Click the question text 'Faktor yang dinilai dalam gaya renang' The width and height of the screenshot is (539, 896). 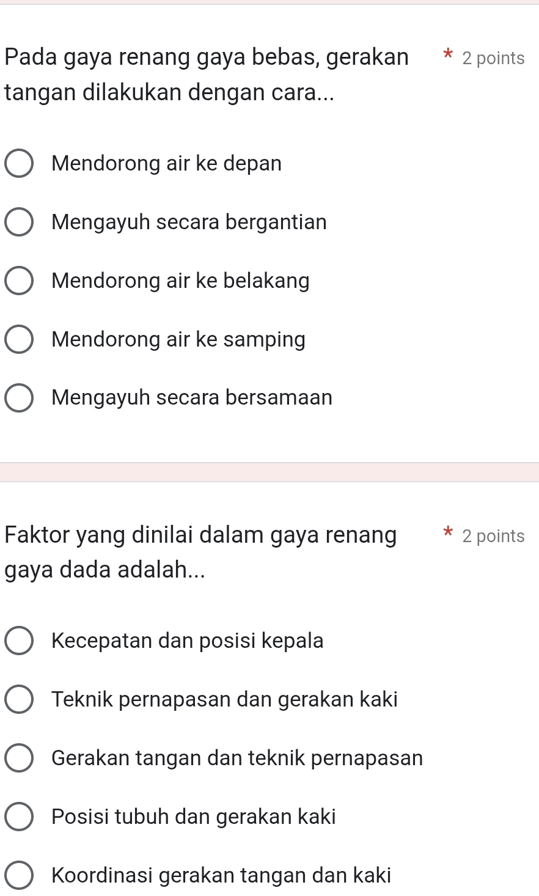[200, 535]
